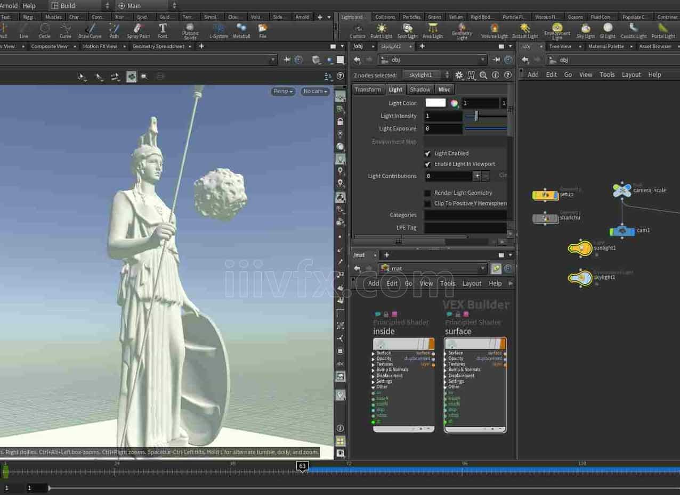
Task: Open the color picker wheel for Light Color
Action: 454,103
